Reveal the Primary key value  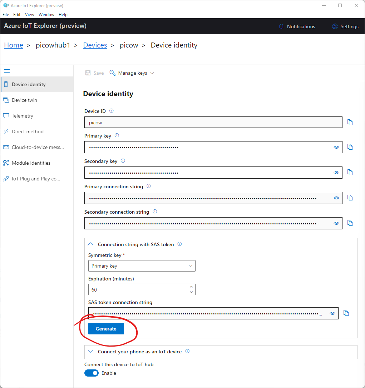[336, 147]
